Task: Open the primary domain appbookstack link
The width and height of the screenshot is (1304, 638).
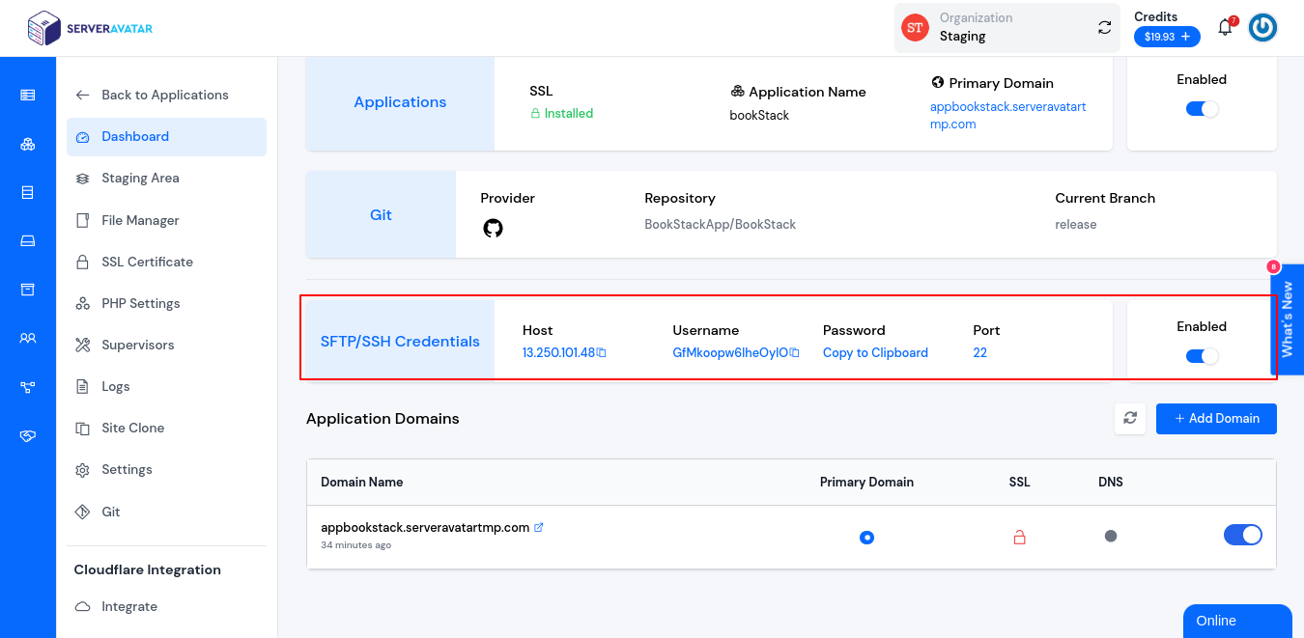Action: (x=1007, y=116)
